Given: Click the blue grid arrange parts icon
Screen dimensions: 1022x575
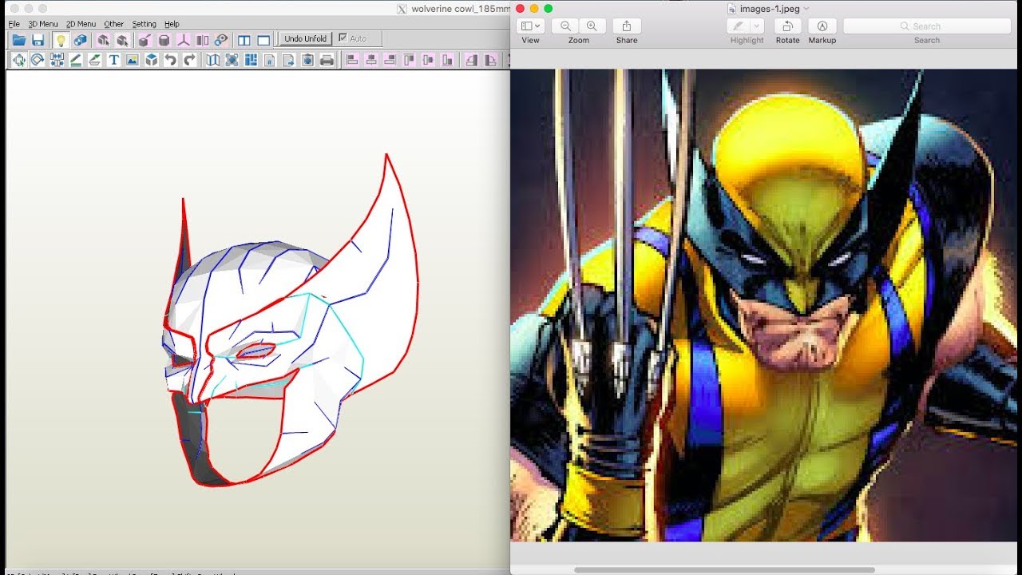Looking at the screenshot, I should pyautogui.click(x=251, y=60).
